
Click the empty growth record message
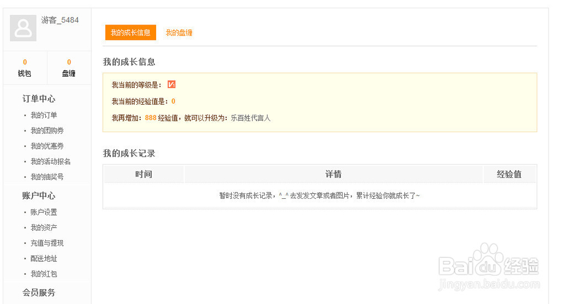(x=320, y=196)
